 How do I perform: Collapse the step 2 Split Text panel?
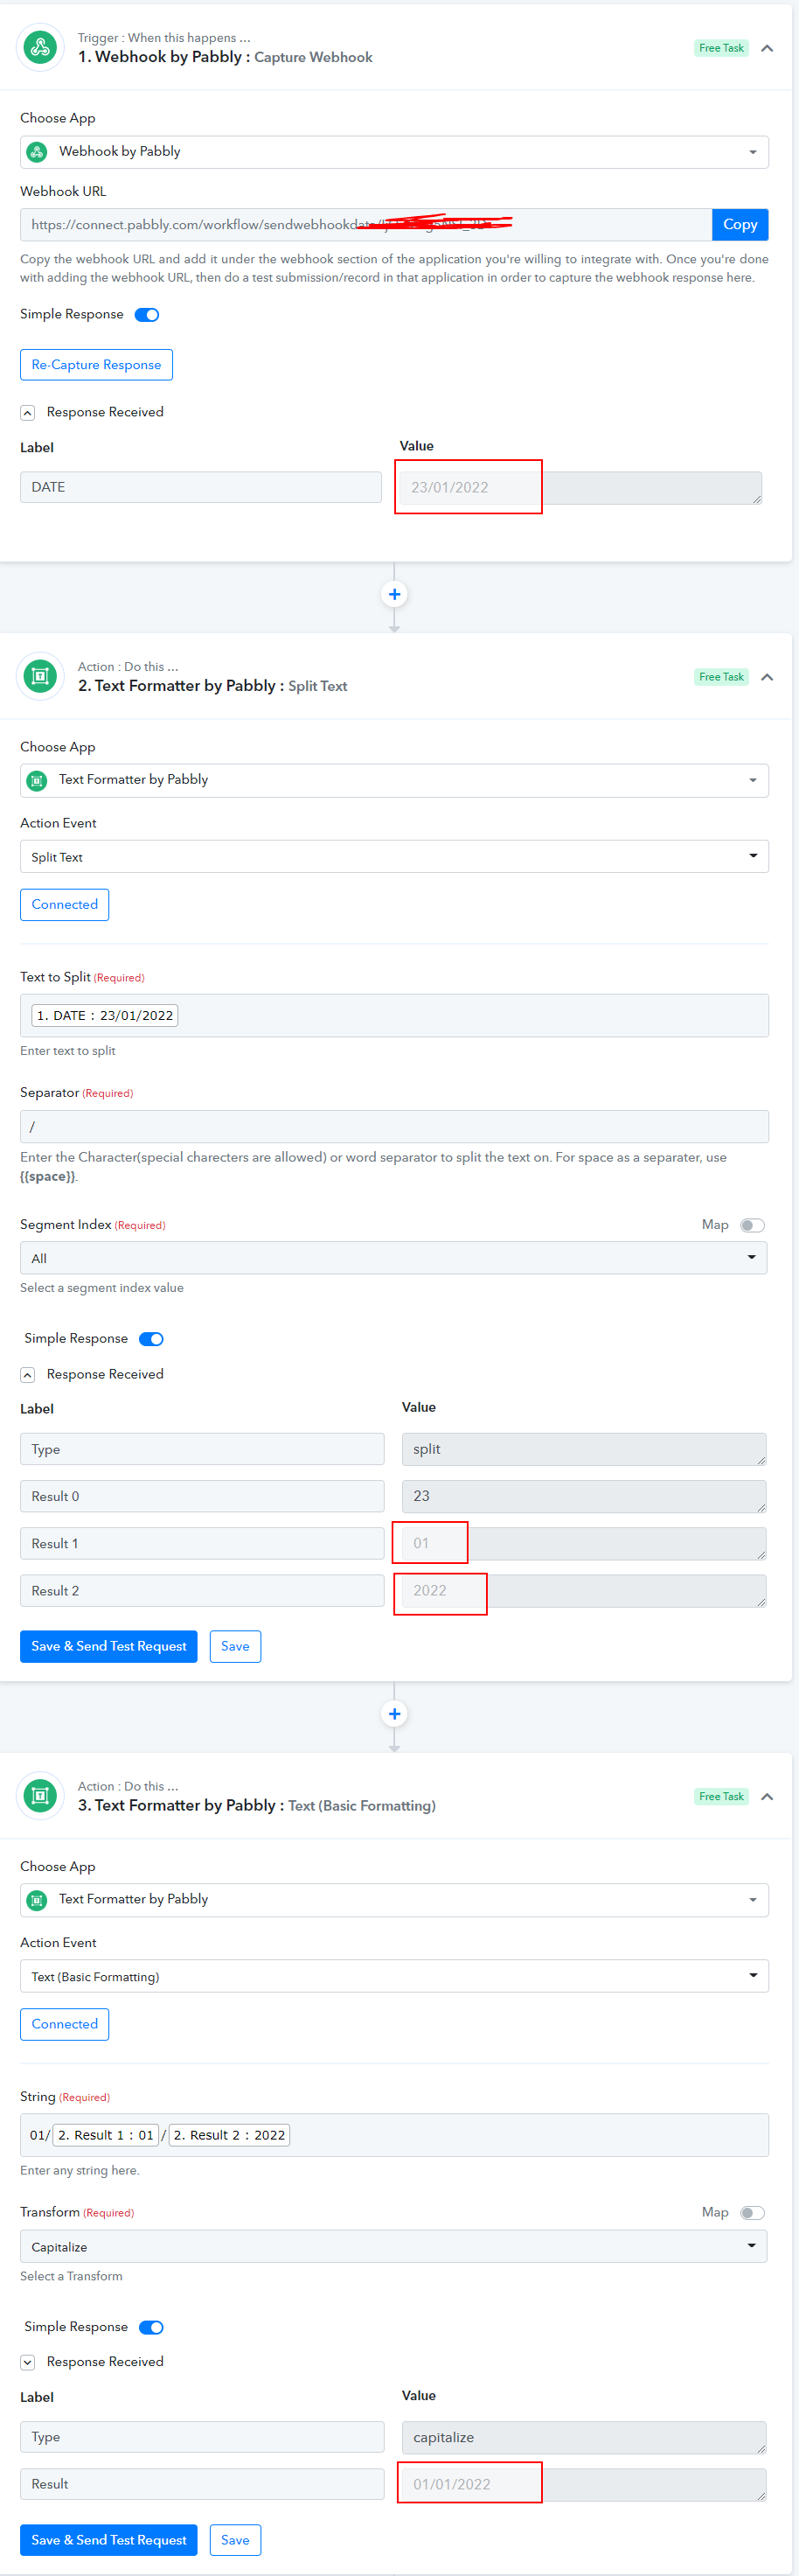pos(767,677)
